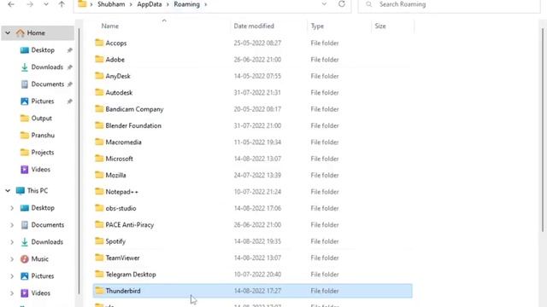Expand Documents under This PC
The image size is (547, 307).
(x=12, y=225)
